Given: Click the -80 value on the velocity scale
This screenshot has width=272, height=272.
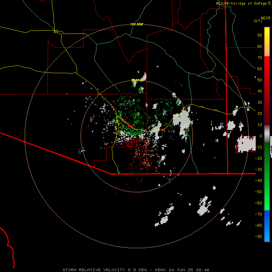Looking at the screenshot, I should (258, 225).
